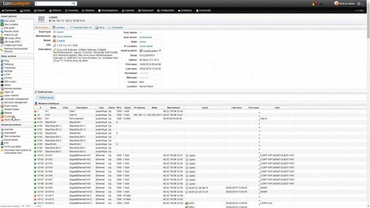
Task: Click the settings gear icon top right
Action: 359,3
